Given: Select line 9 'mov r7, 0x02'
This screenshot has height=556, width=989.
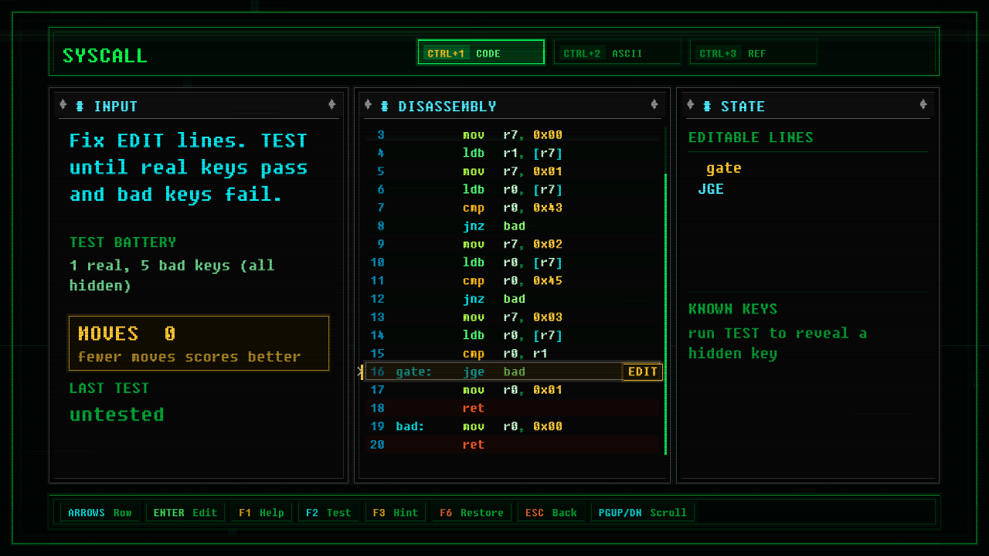Looking at the screenshot, I should pos(513,244).
